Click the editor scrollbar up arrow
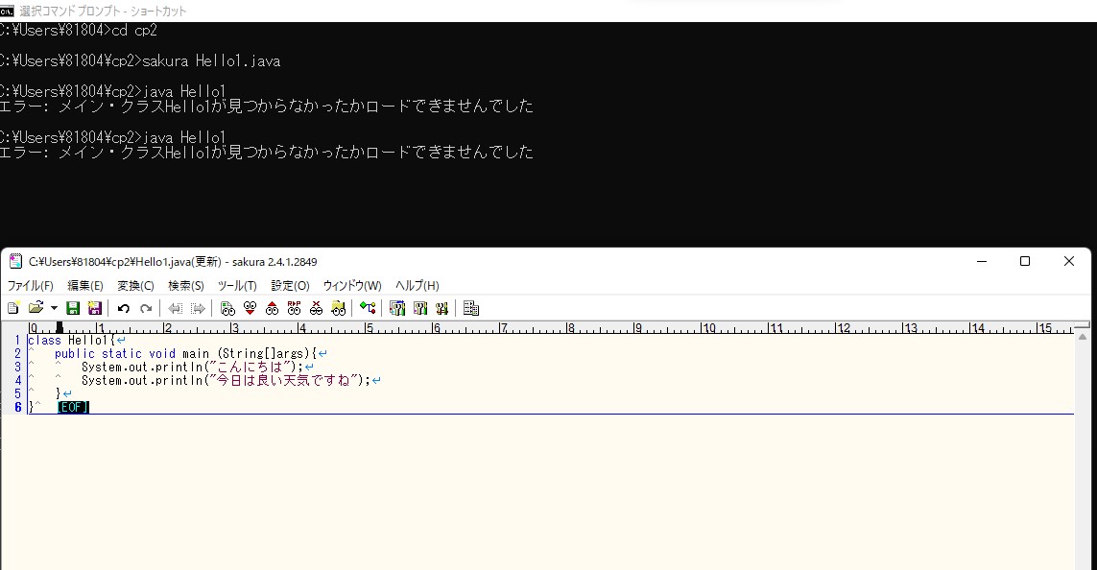 [1083, 337]
